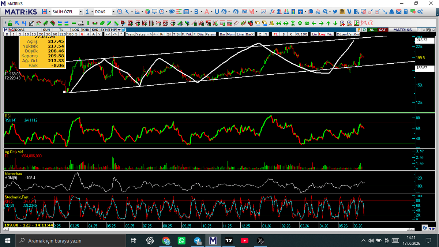Select the € currency toggle

291,34
